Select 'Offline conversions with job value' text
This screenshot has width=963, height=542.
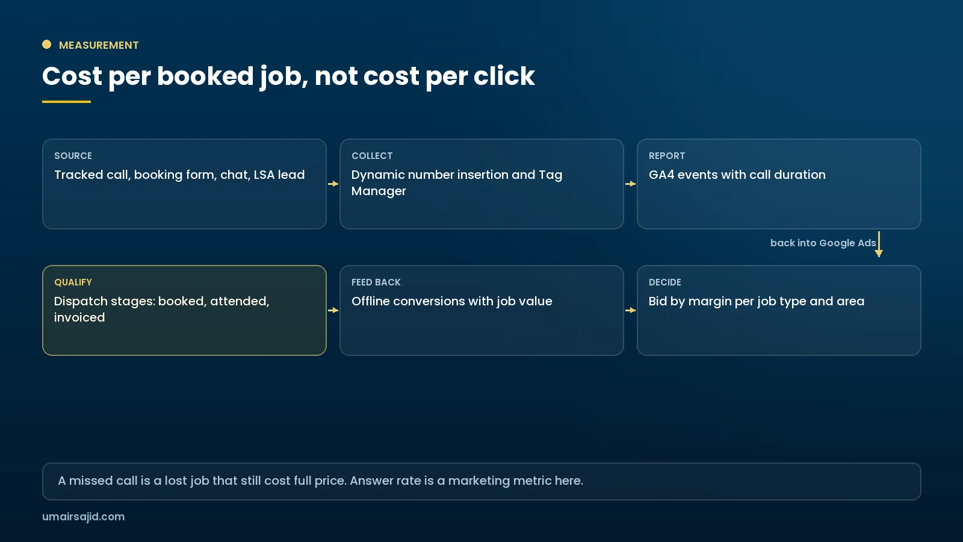(452, 301)
